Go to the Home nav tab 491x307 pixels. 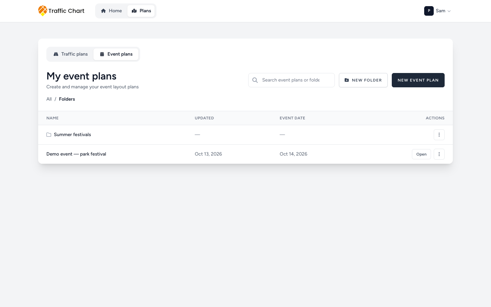(111, 11)
